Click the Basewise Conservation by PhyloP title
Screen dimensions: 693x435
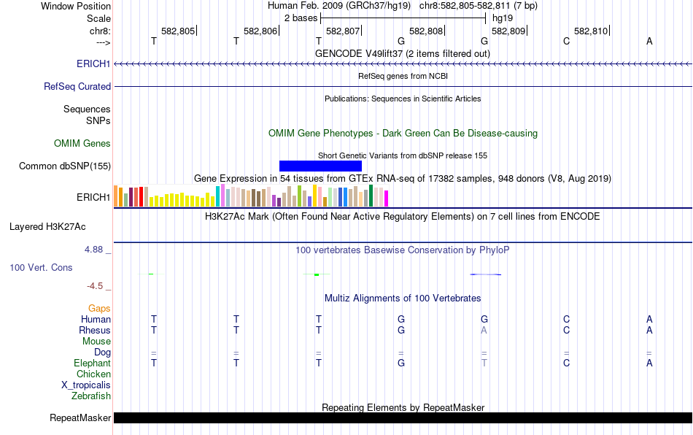[403, 250]
